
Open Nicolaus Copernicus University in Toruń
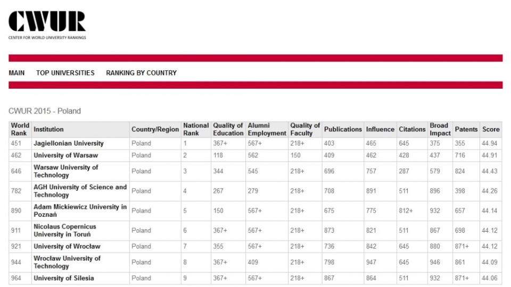[x=65, y=230]
